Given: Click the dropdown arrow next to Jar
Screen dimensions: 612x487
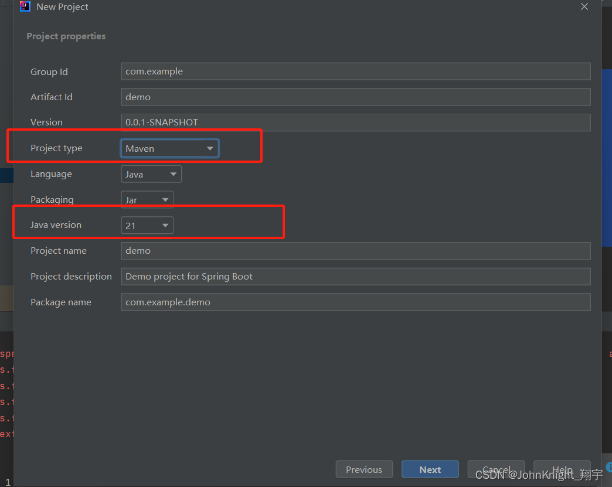Looking at the screenshot, I should 165,199.
